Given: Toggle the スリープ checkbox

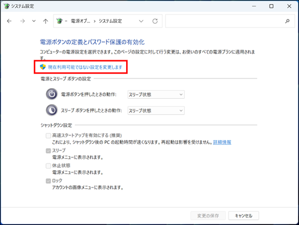Looking at the screenshot, I should click(x=48, y=150).
